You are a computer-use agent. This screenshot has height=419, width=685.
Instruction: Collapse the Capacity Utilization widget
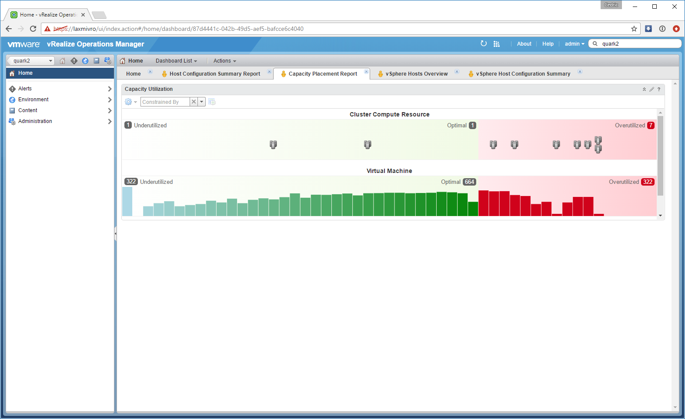pyautogui.click(x=644, y=90)
